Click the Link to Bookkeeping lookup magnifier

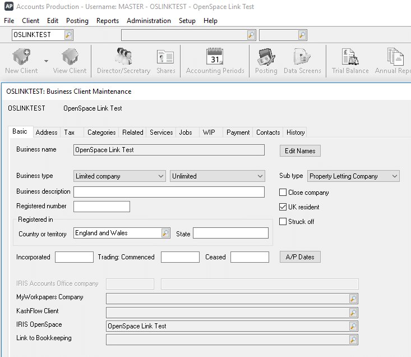353,340
